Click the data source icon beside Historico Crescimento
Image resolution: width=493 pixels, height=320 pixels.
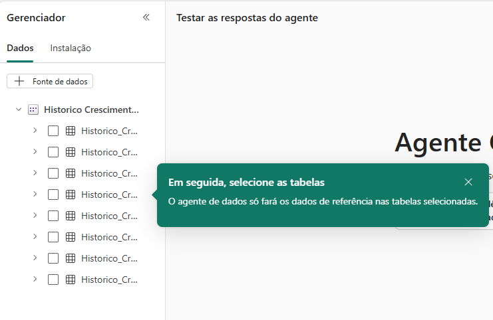[33, 110]
